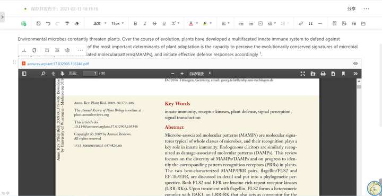Open the text alignment dropdown

point(225,24)
